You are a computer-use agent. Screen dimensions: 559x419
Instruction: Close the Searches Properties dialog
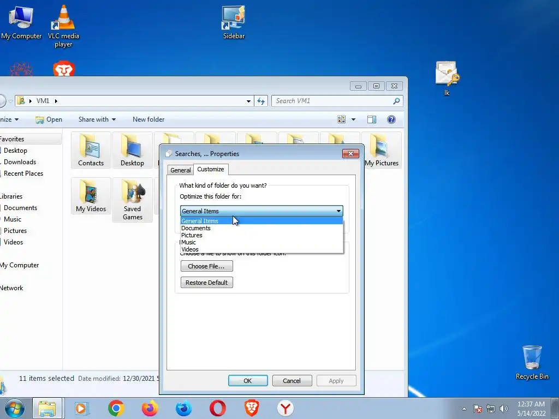350,153
